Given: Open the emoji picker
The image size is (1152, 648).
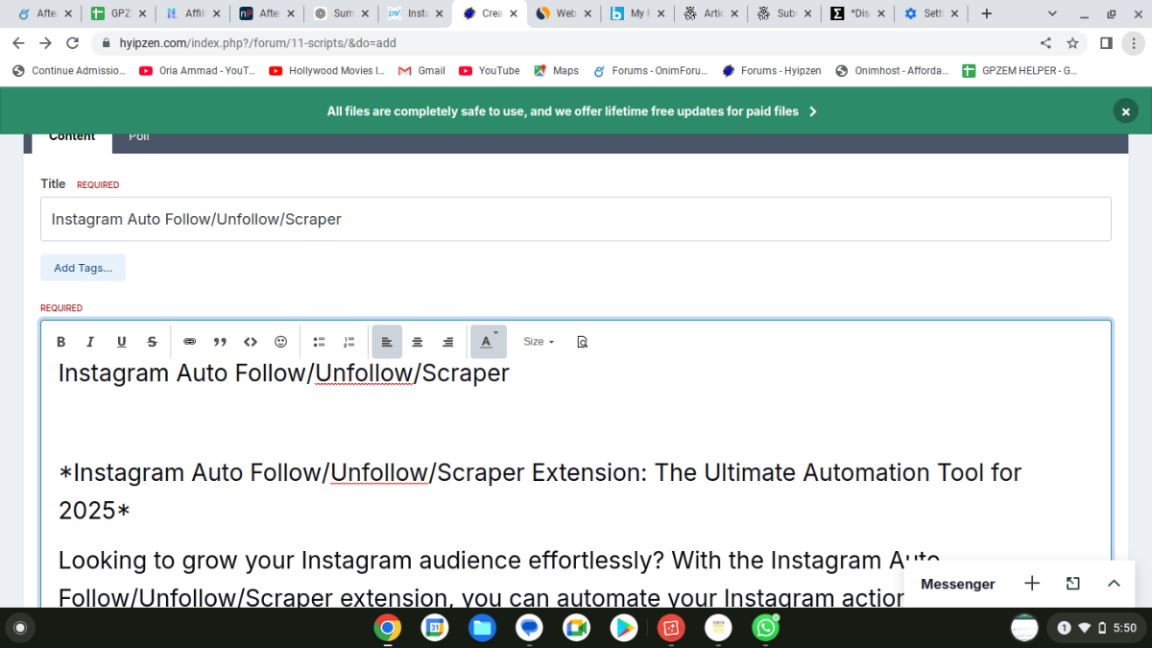Looking at the screenshot, I should tap(280, 342).
